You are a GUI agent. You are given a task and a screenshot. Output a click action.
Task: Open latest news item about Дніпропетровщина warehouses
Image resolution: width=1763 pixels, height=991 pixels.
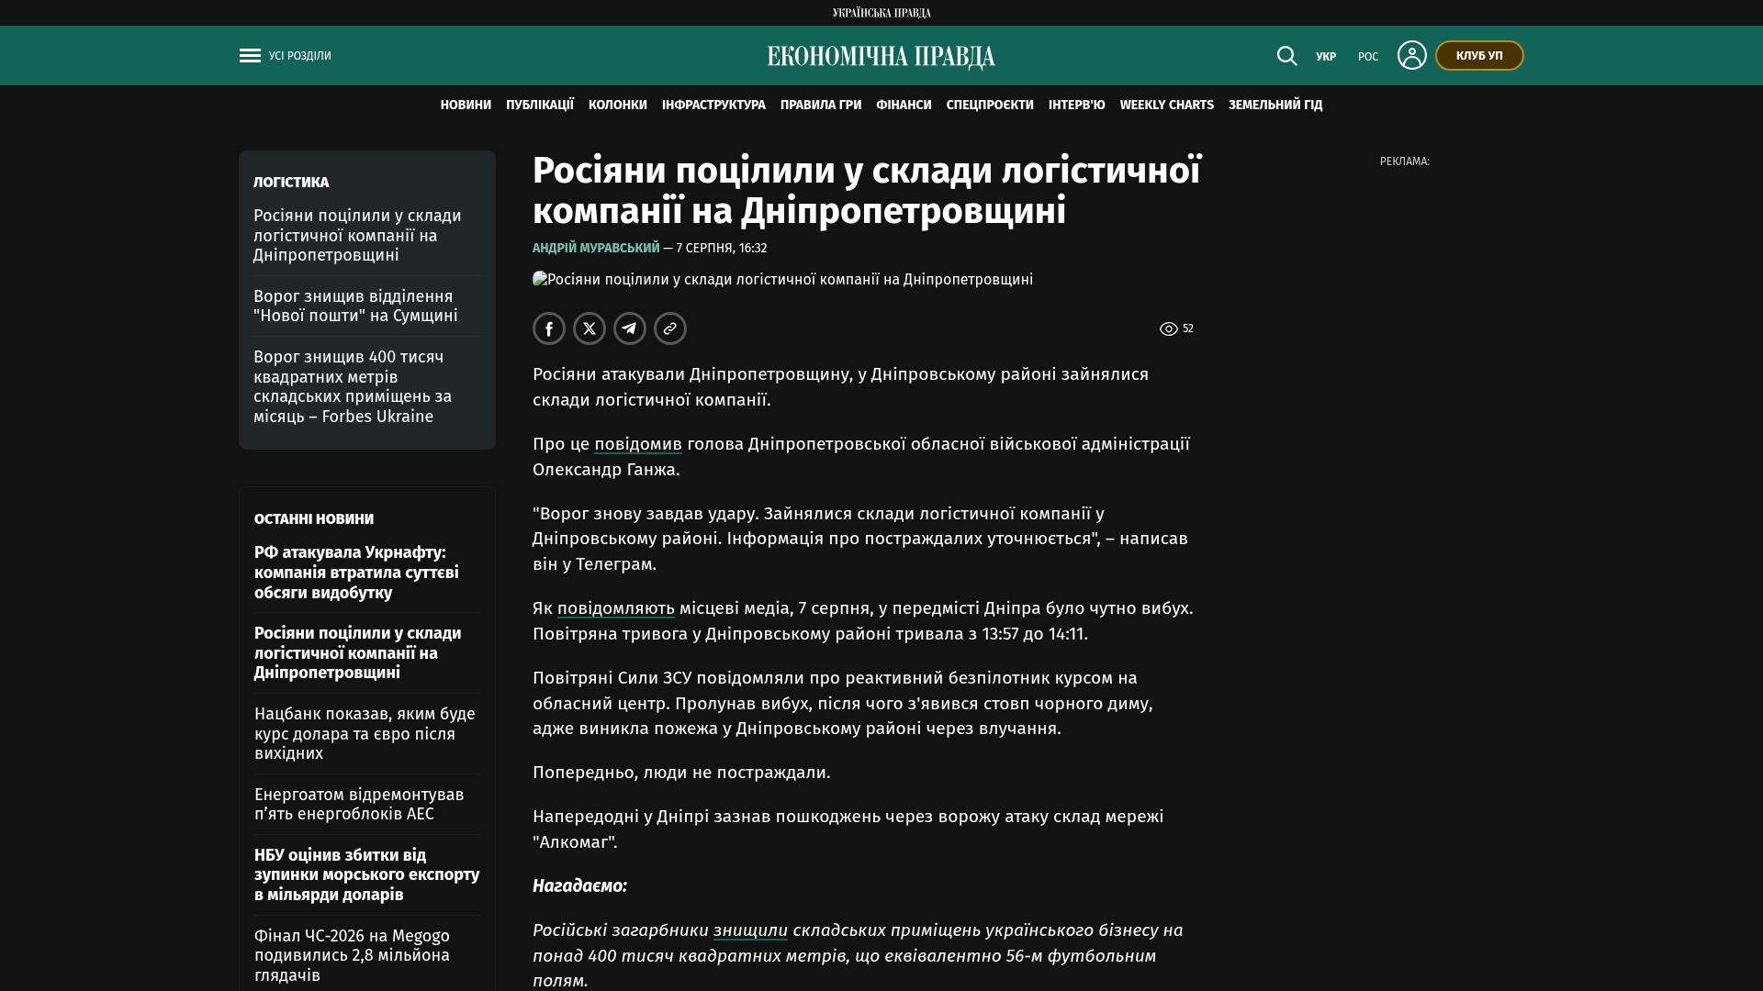(x=358, y=653)
